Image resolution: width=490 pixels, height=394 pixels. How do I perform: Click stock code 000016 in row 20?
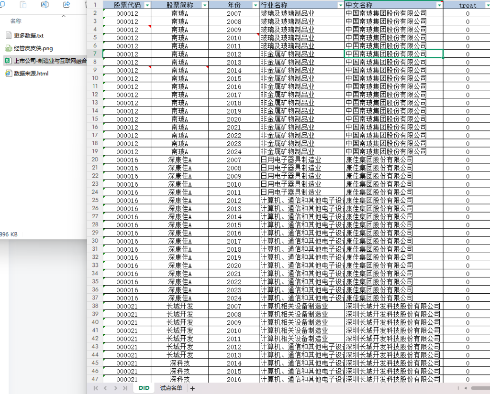point(127,160)
